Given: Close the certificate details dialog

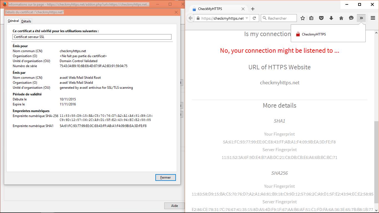Looking at the screenshot, I should [176, 12].
